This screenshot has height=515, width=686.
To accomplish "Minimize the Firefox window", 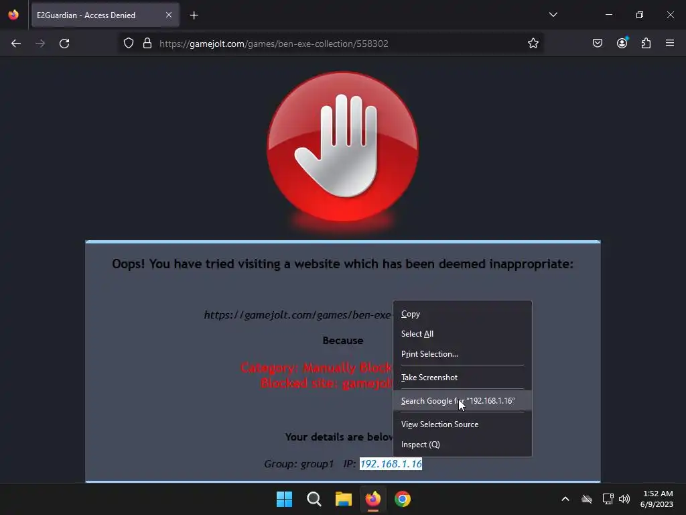I will tap(608, 15).
